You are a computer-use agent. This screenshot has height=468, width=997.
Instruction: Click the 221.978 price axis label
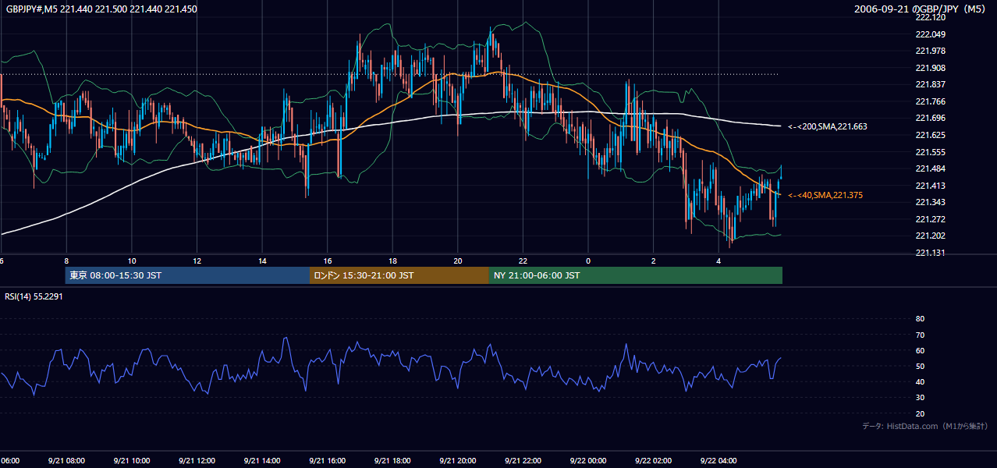tap(930, 51)
